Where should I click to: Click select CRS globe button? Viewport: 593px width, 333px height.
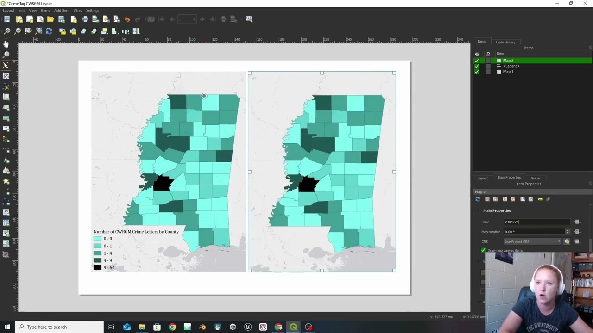click(x=567, y=241)
